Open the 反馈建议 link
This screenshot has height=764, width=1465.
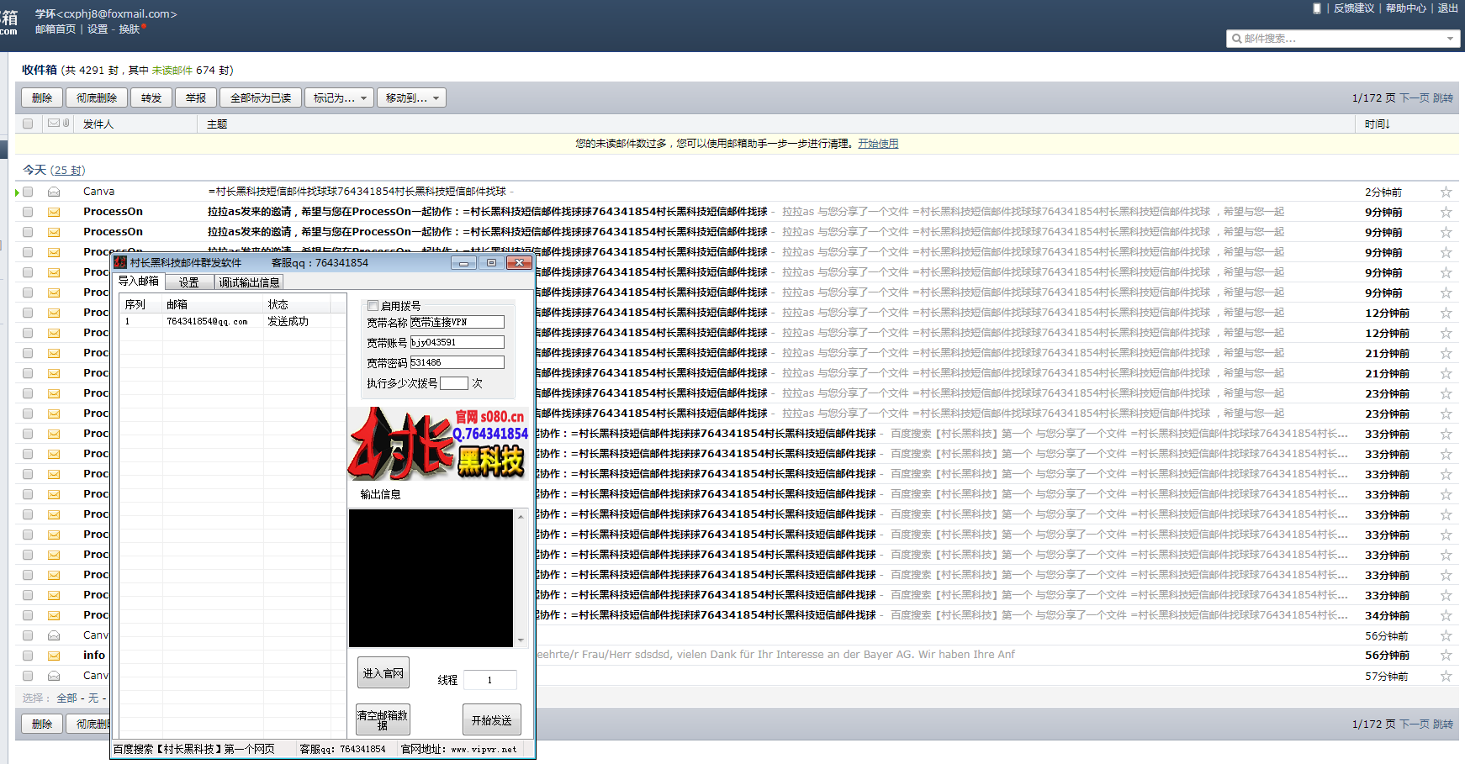[x=1354, y=8]
